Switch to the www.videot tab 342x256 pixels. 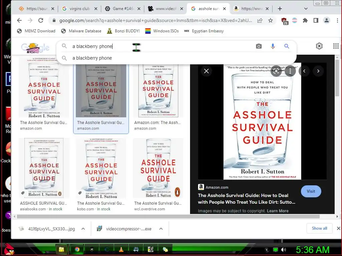tap(165, 9)
